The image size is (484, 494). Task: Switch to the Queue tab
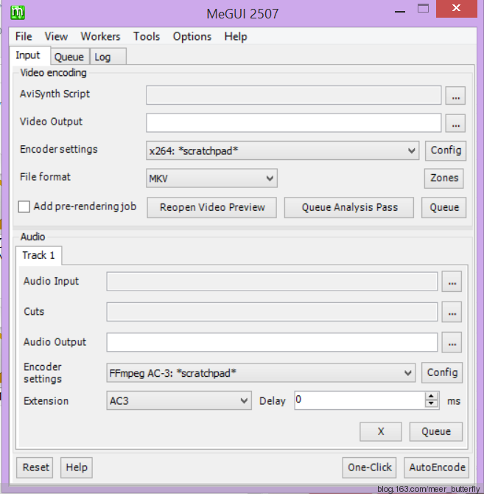(69, 57)
